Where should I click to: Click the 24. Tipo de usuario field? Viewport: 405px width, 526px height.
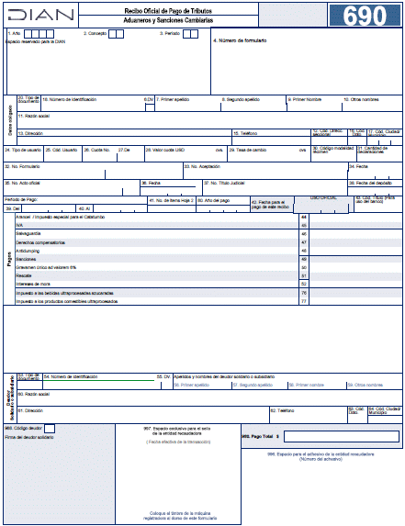(x=23, y=154)
